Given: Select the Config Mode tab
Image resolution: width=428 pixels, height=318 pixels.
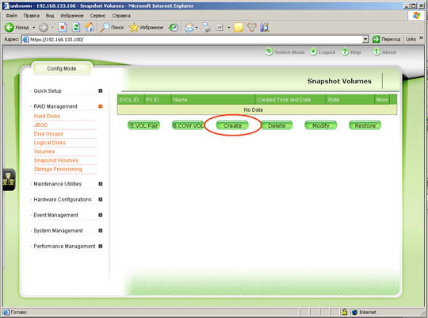Looking at the screenshot, I should point(62,68).
